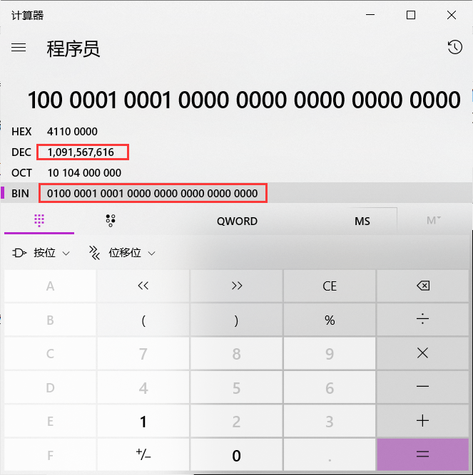Click the divide operator key

click(423, 320)
